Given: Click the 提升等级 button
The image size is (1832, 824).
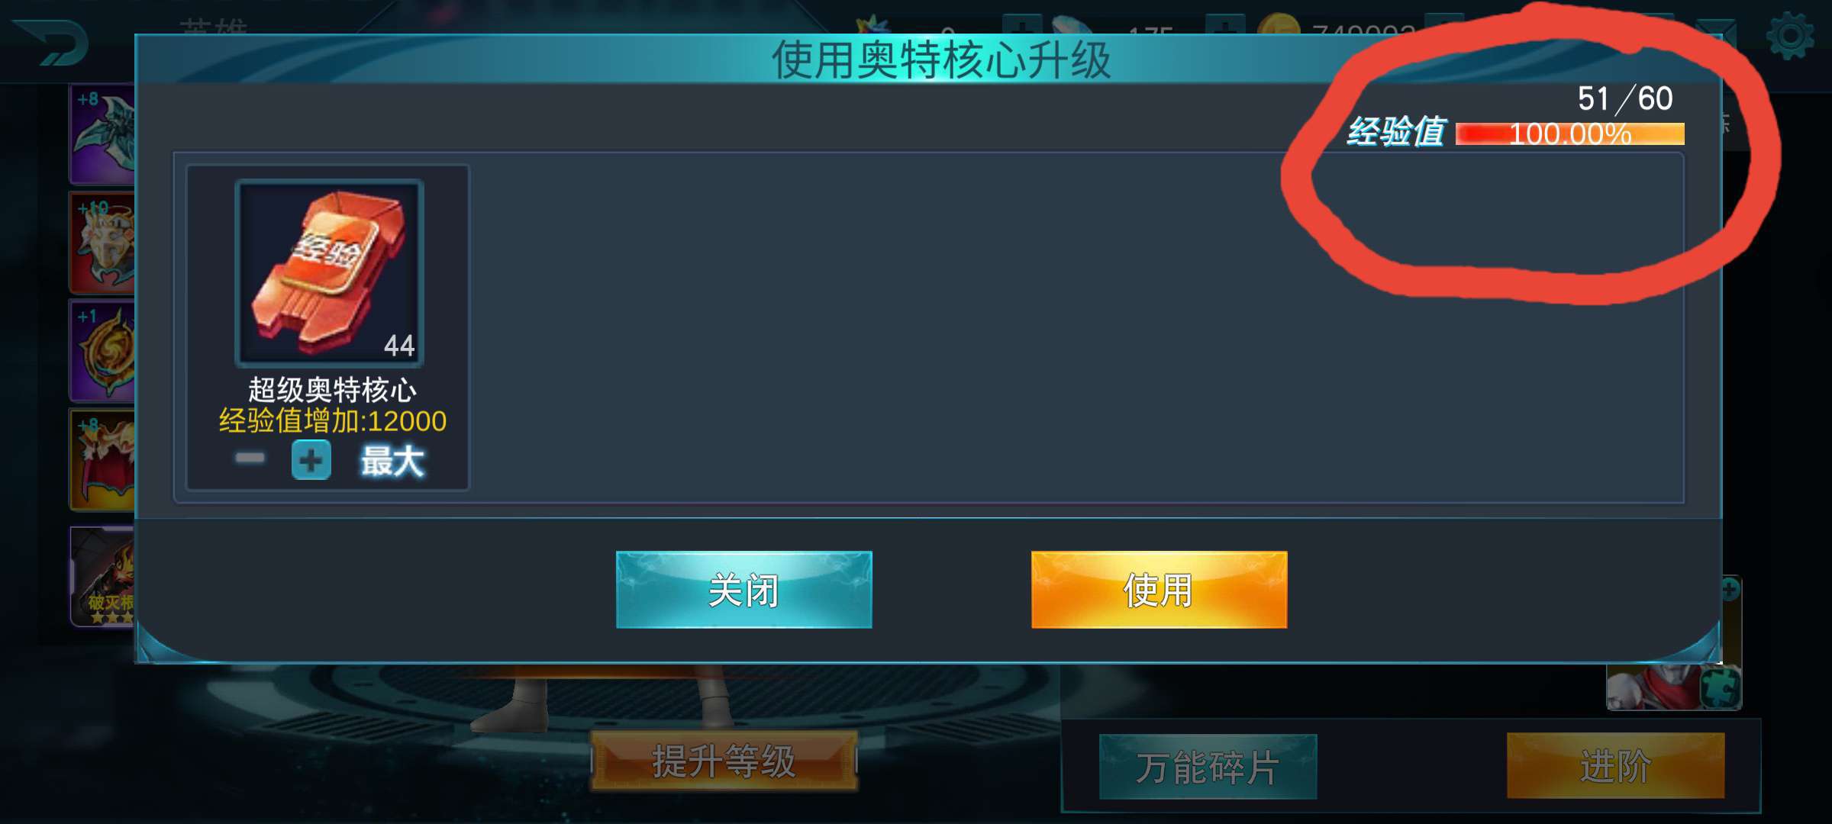Looking at the screenshot, I should (x=724, y=761).
